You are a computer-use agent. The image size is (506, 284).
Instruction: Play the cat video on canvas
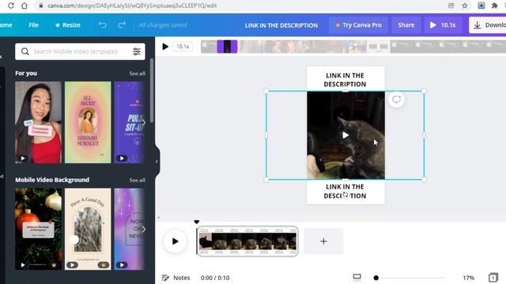pos(346,135)
